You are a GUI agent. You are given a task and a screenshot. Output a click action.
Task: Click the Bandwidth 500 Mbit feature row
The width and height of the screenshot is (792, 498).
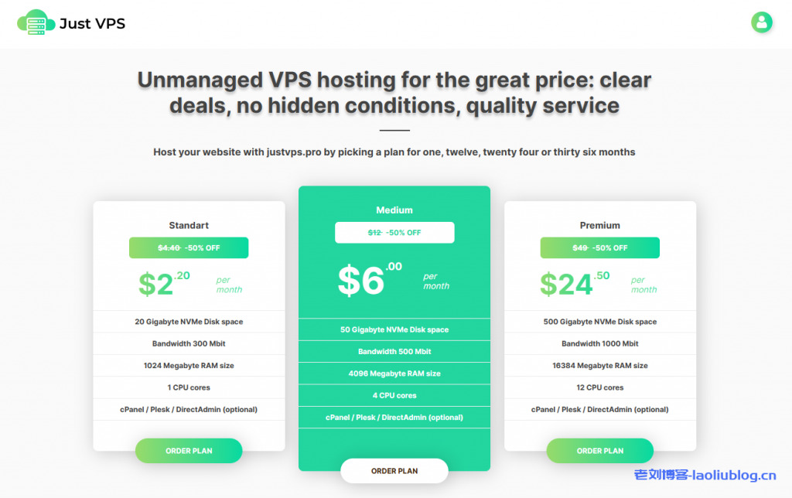pyautogui.click(x=394, y=352)
